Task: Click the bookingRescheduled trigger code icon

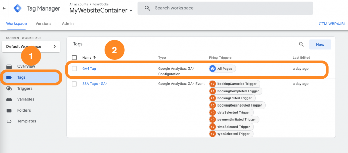Action: 213,105
